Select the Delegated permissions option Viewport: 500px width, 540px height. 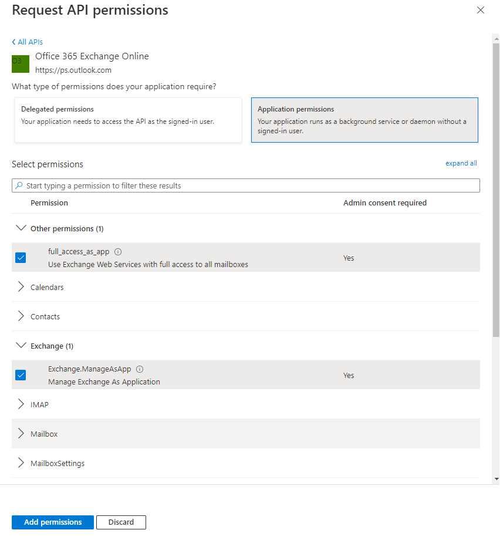(128, 120)
